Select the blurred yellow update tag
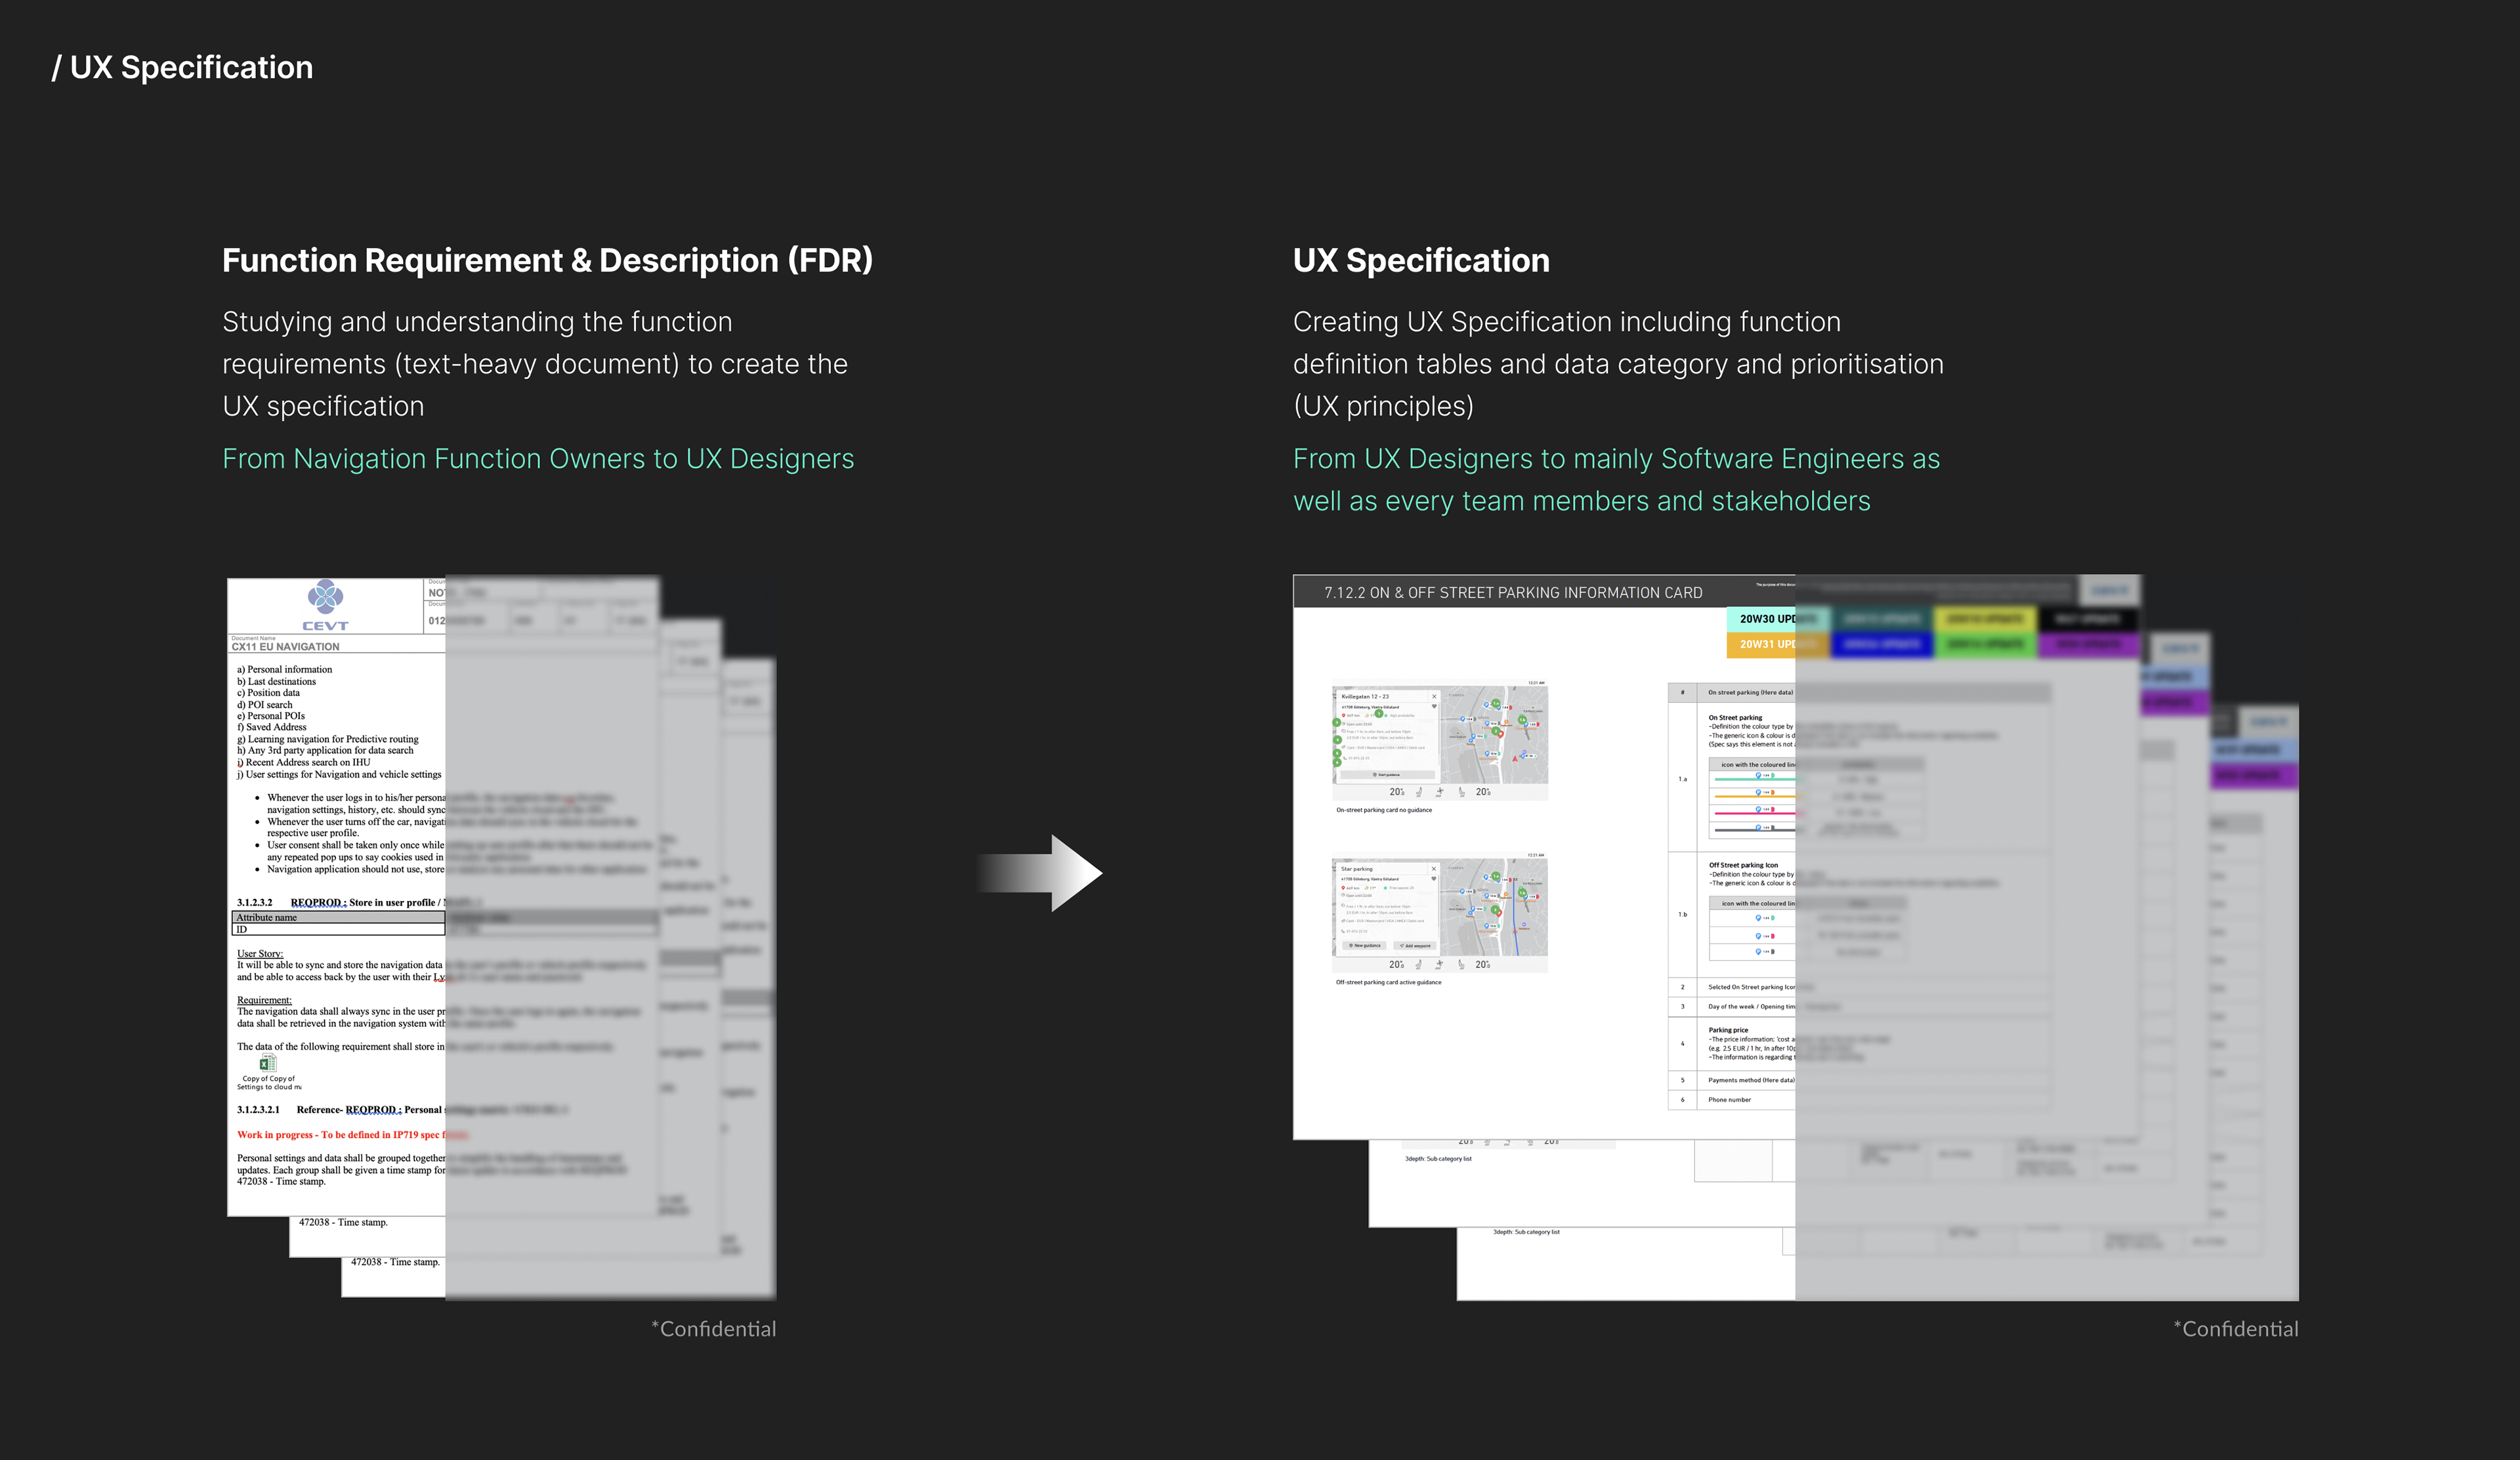 1985,619
